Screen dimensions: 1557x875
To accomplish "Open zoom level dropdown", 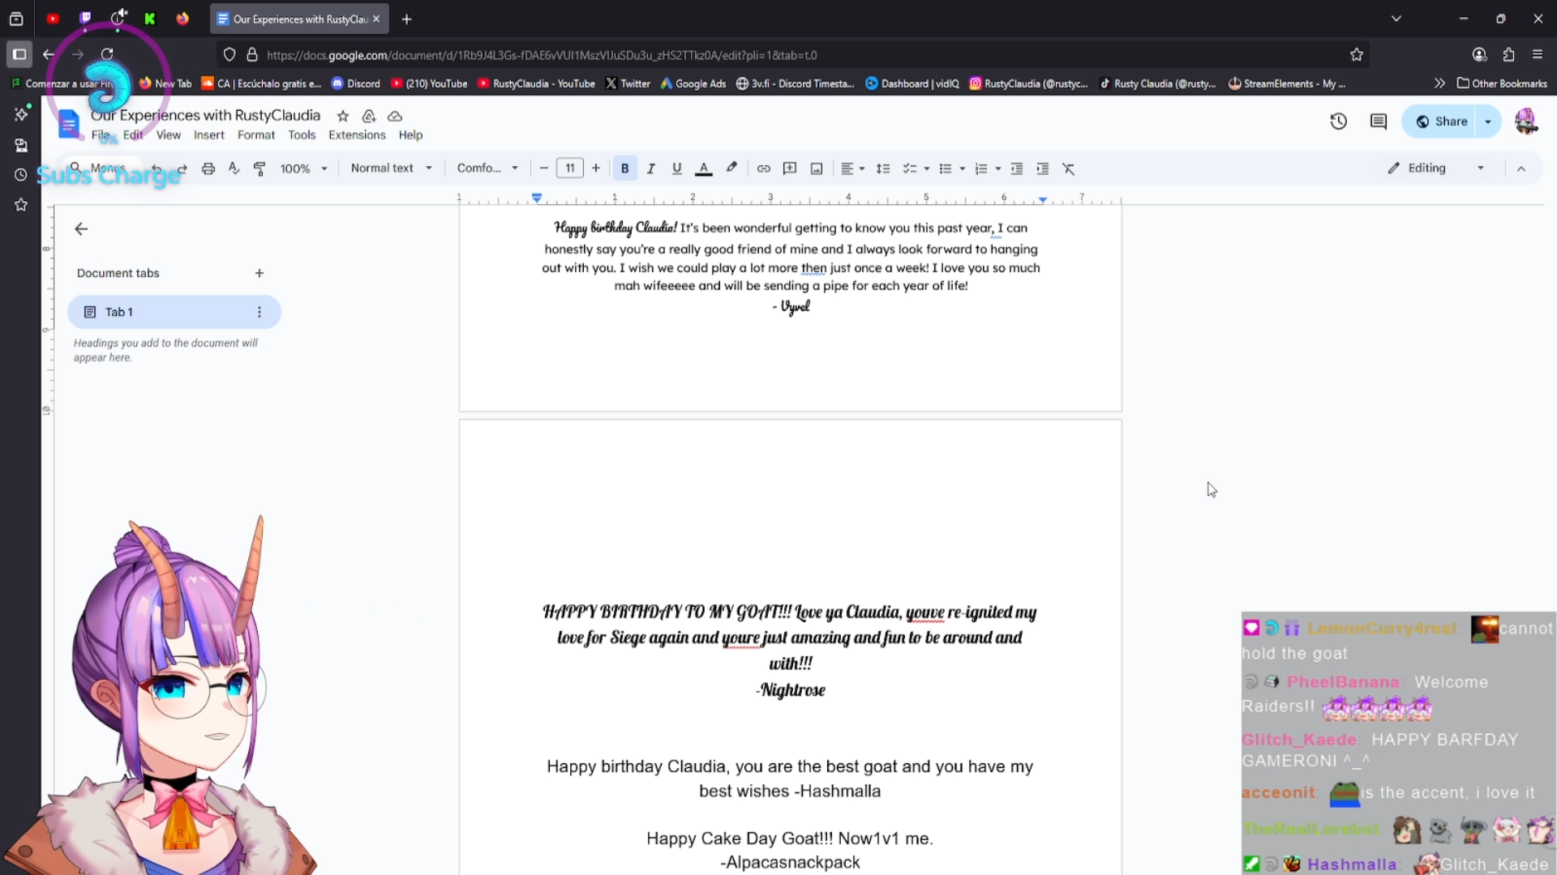I will point(304,169).
